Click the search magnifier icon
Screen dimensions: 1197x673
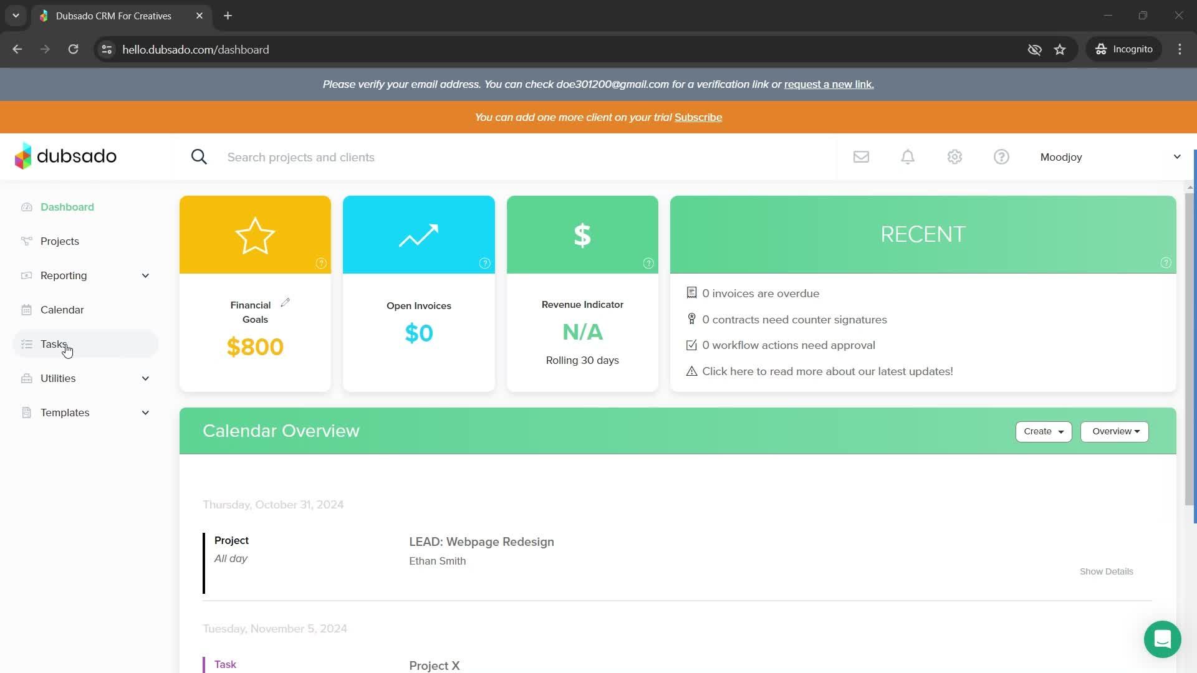199,157
